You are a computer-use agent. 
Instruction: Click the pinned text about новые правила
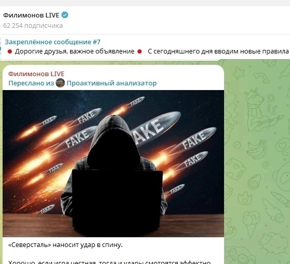[218, 51]
